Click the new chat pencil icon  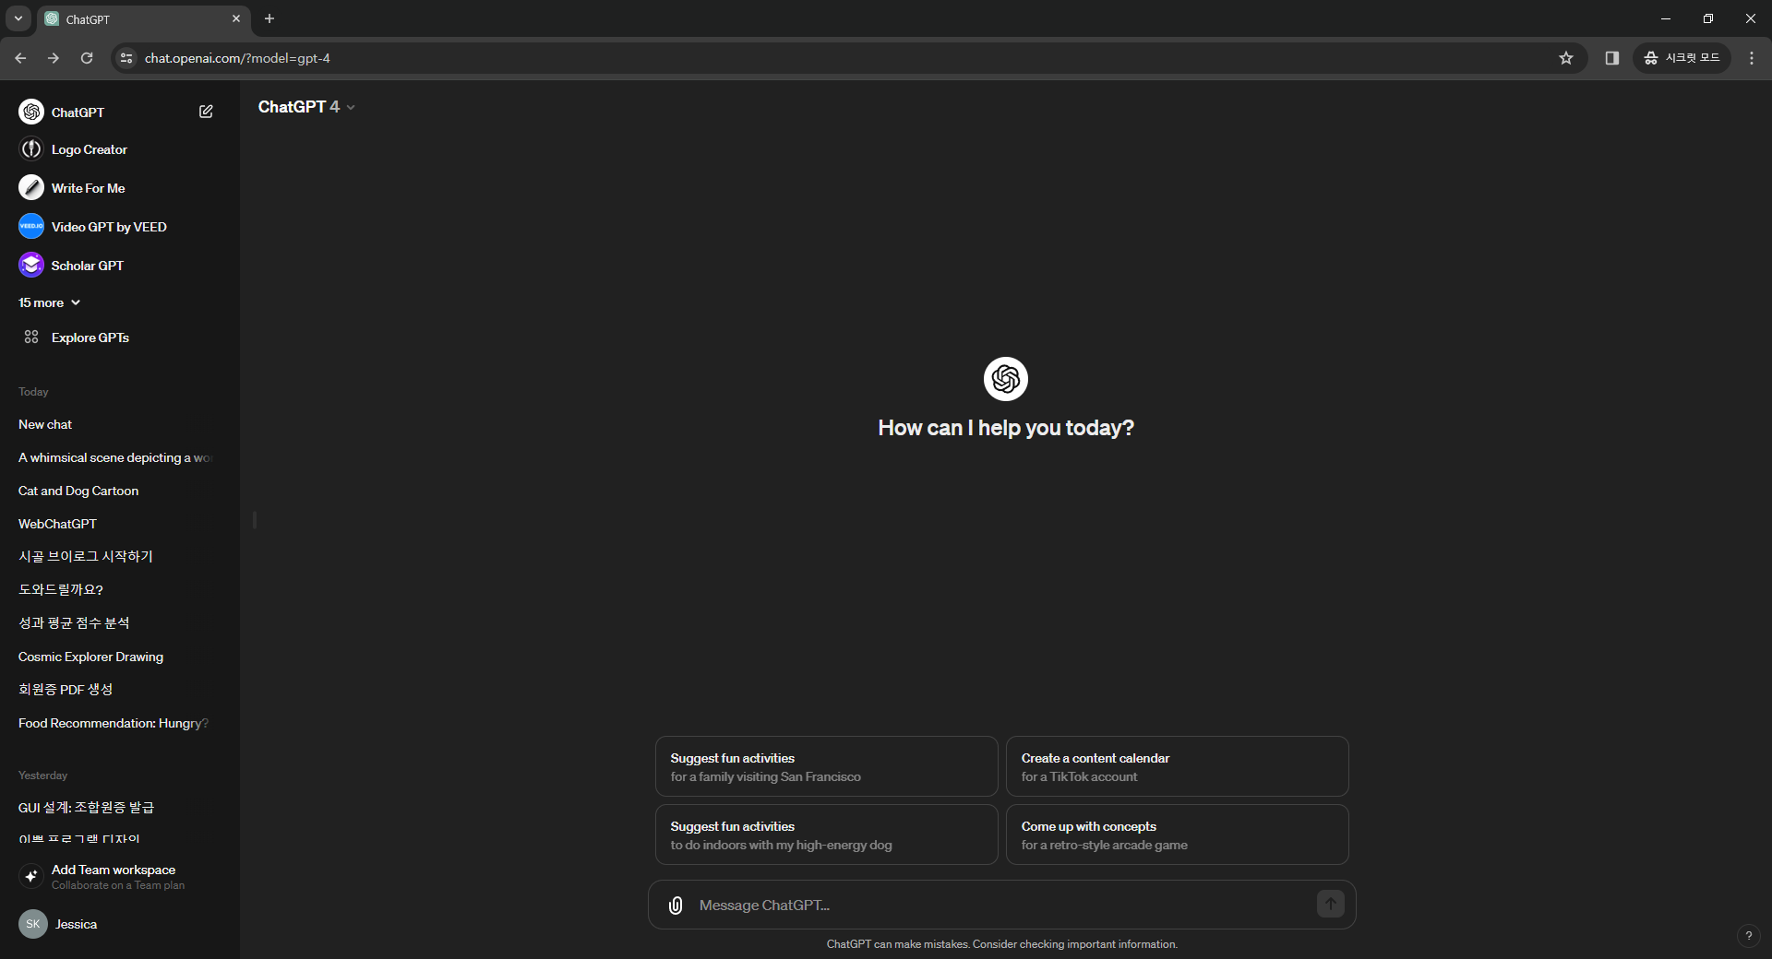click(x=206, y=112)
